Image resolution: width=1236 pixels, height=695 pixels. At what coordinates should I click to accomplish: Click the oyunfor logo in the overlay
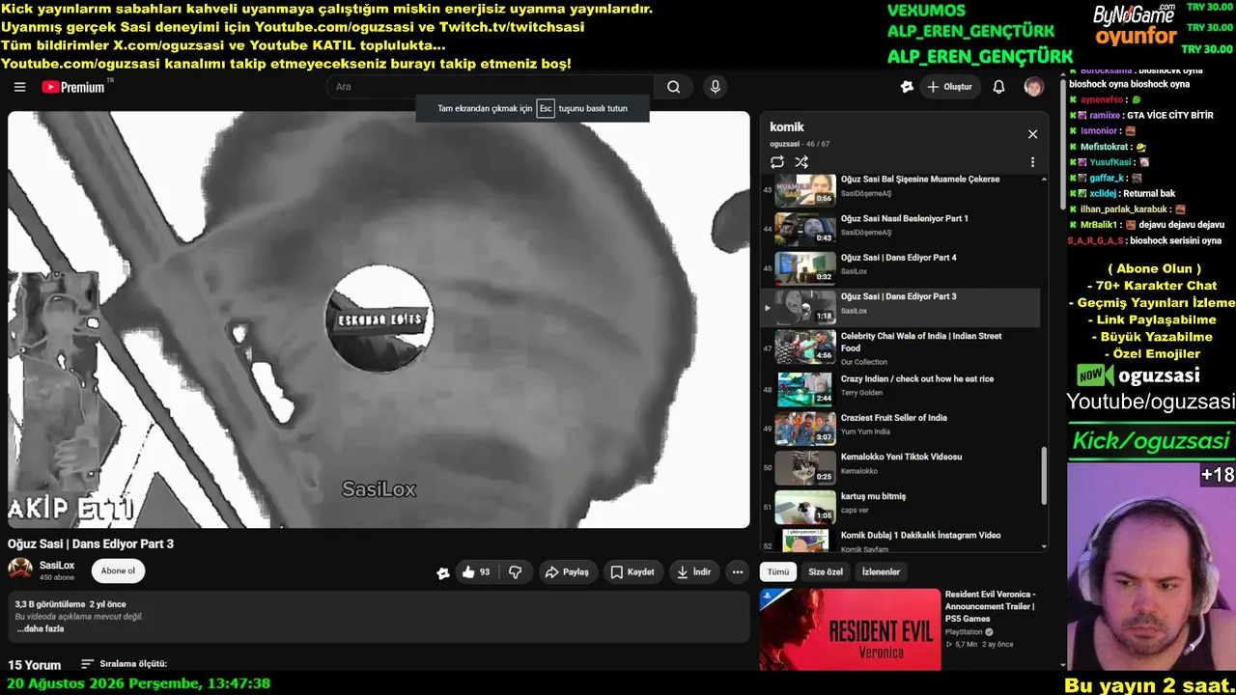pyautogui.click(x=1136, y=37)
